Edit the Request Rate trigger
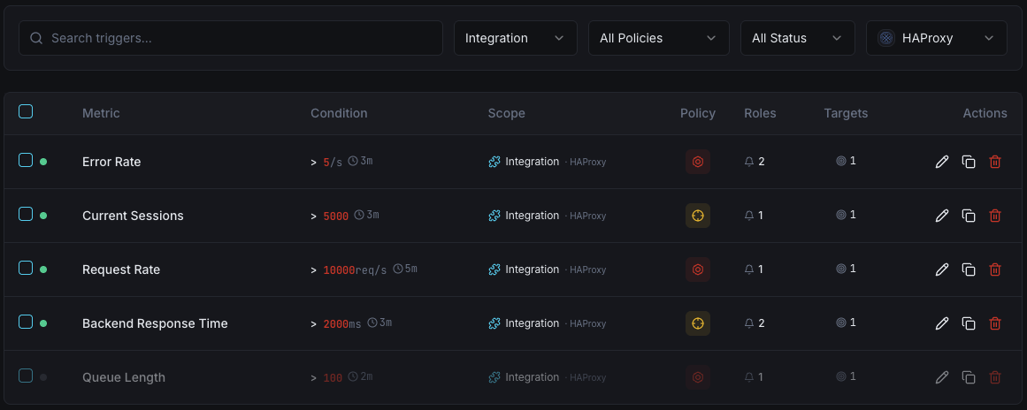The height and width of the screenshot is (410, 1027). tap(942, 269)
